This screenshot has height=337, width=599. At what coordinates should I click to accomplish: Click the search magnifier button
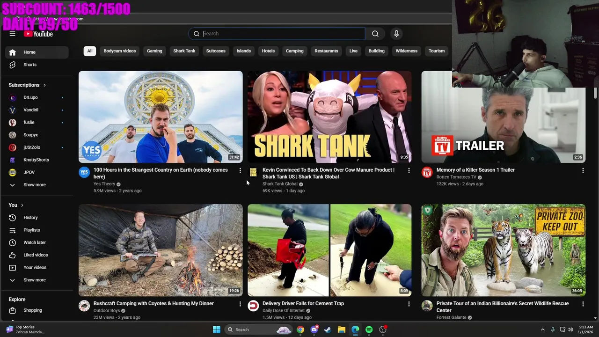click(375, 34)
